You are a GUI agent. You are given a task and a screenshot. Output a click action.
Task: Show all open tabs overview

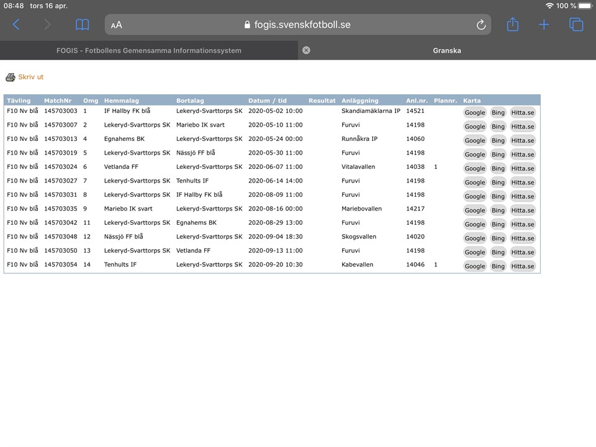tap(576, 25)
